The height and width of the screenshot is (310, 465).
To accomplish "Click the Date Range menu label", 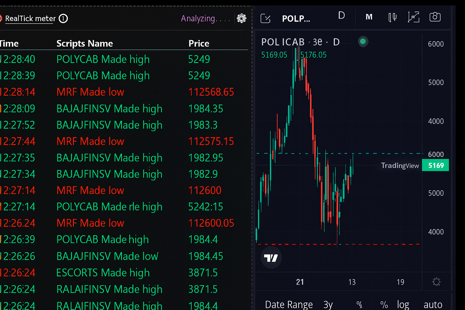I will coord(289,304).
